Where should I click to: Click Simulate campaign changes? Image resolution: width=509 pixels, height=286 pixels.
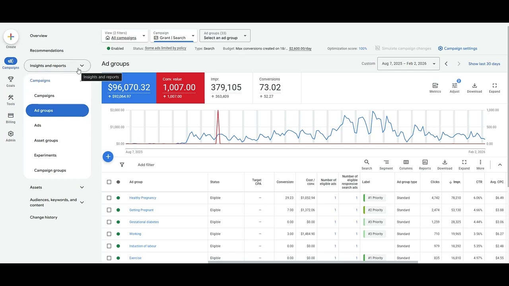(x=403, y=48)
